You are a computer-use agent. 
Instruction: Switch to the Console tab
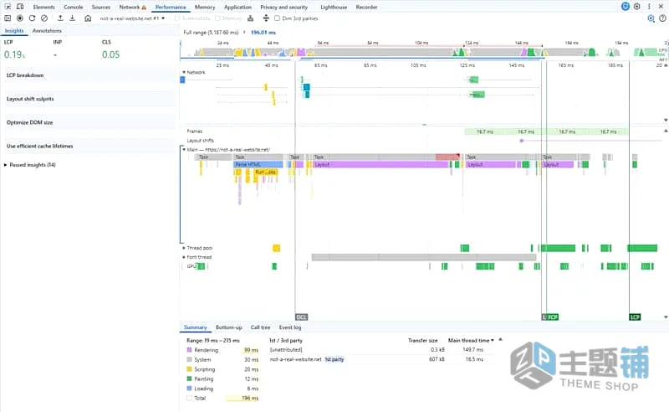pos(74,8)
